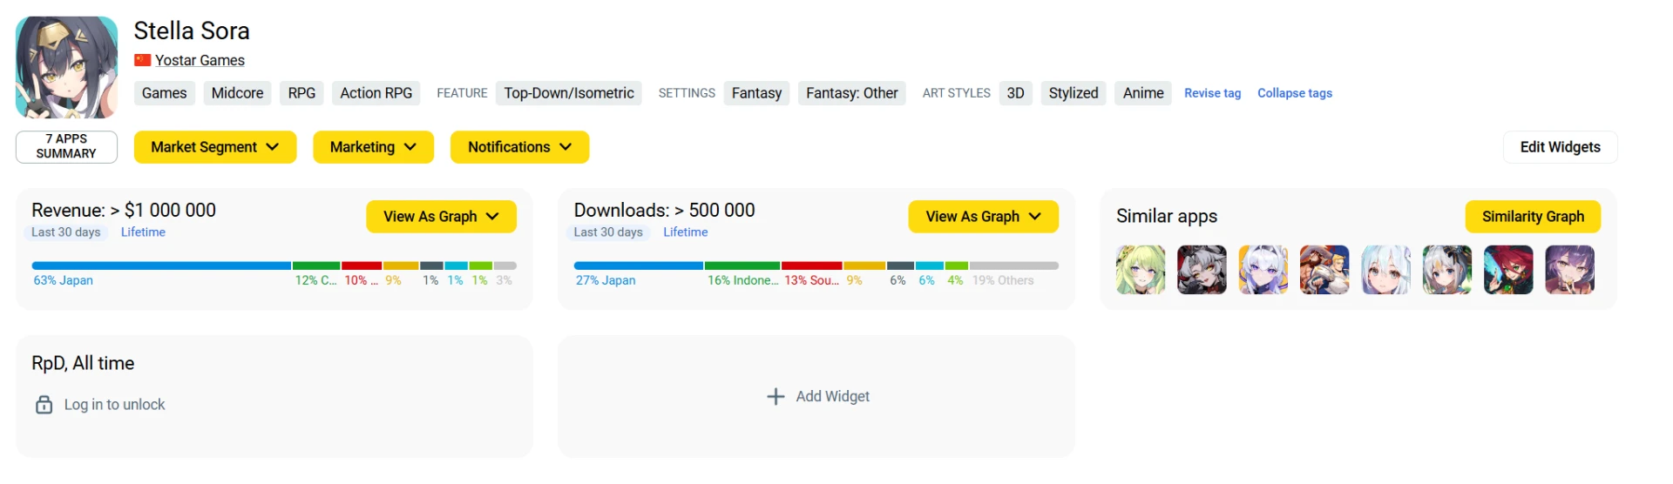The height and width of the screenshot is (484, 1673).
Task: Open the red-haired similar app icon
Action: [1508, 270]
